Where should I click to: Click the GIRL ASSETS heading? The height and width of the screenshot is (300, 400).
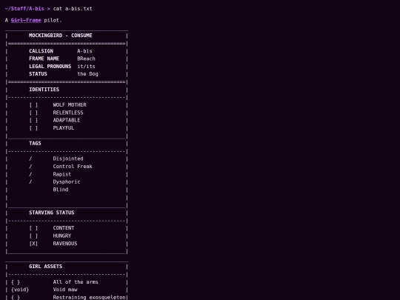click(x=45, y=267)
